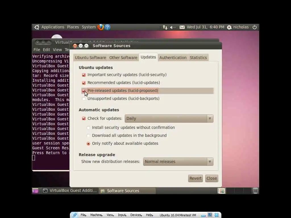Click the Ubuntu logo beside Applications

[x=37, y=27]
